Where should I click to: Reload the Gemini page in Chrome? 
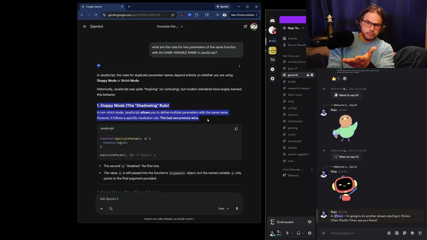pyautogui.click(x=96, y=15)
